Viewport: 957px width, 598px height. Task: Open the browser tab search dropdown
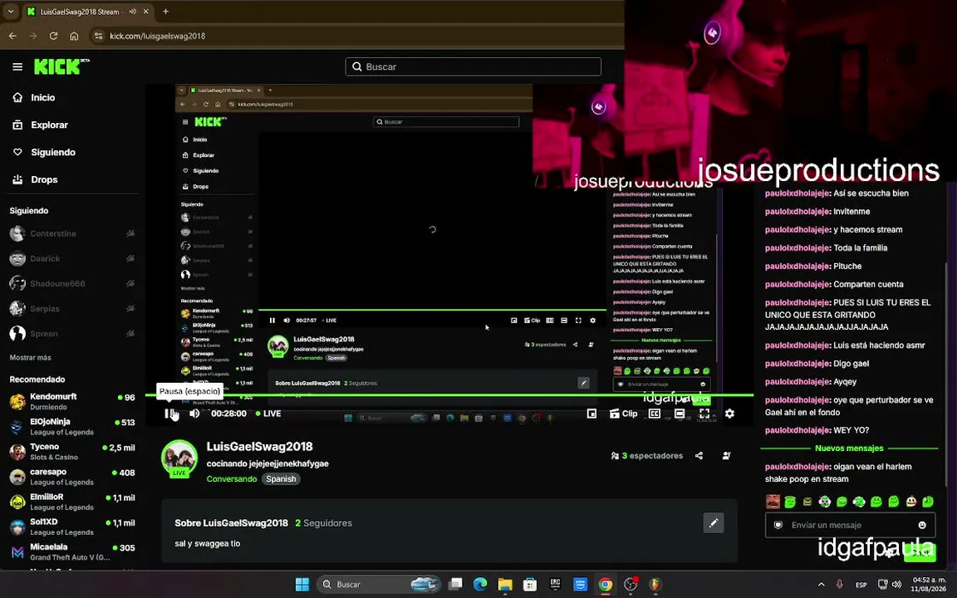pyautogui.click(x=10, y=12)
